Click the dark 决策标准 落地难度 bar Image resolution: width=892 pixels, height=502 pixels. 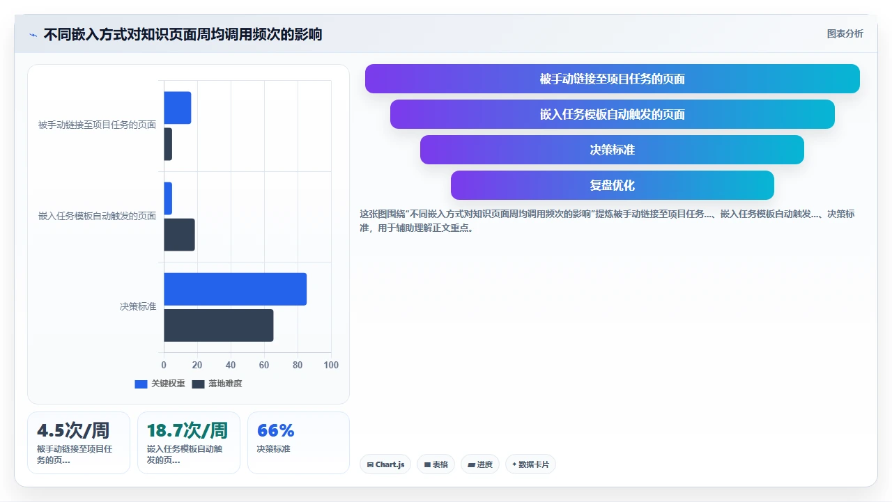pos(218,325)
